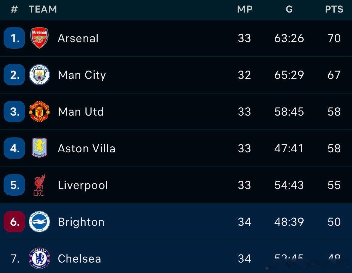Click the Arsenal club crest
Image resolution: width=352 pixels, height=273 pixels.
[x=39, y=38]
